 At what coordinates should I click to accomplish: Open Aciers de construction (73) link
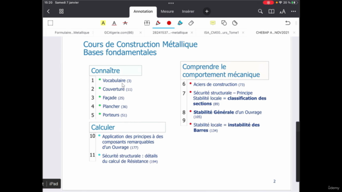219,84
